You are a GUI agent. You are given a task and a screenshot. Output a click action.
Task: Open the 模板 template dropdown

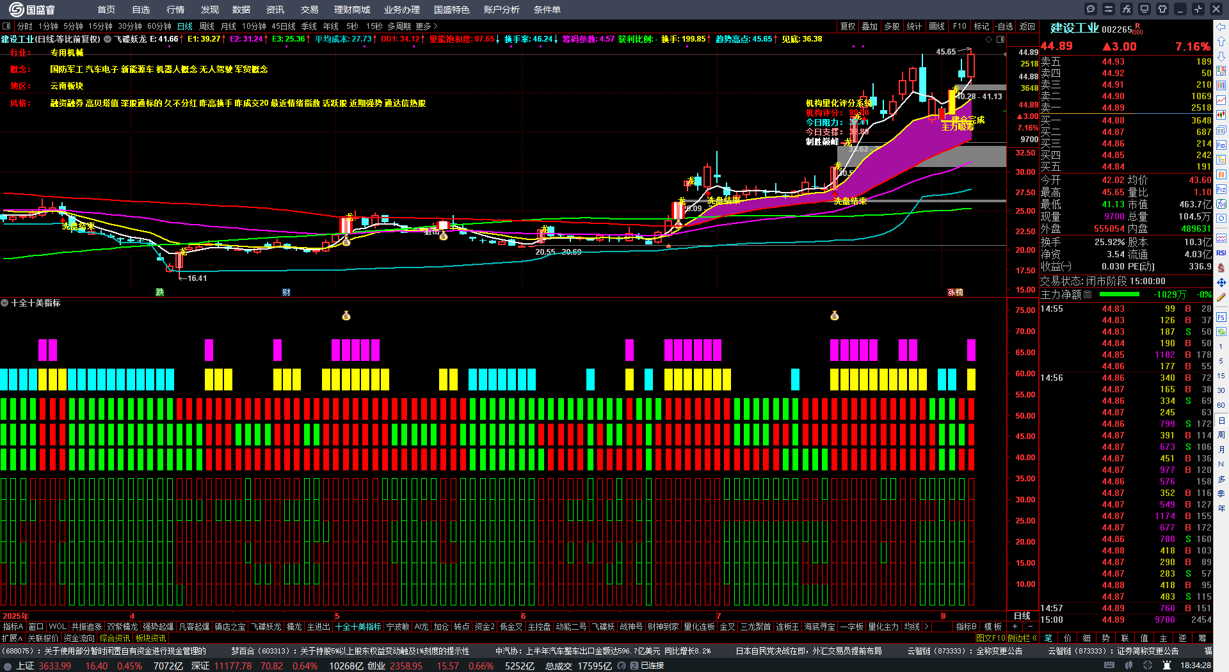(x=993, y=627)
